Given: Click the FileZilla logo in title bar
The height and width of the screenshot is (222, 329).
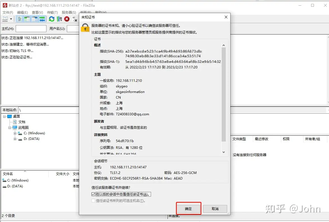Looking at the screenshot, I should pos(5,5).
